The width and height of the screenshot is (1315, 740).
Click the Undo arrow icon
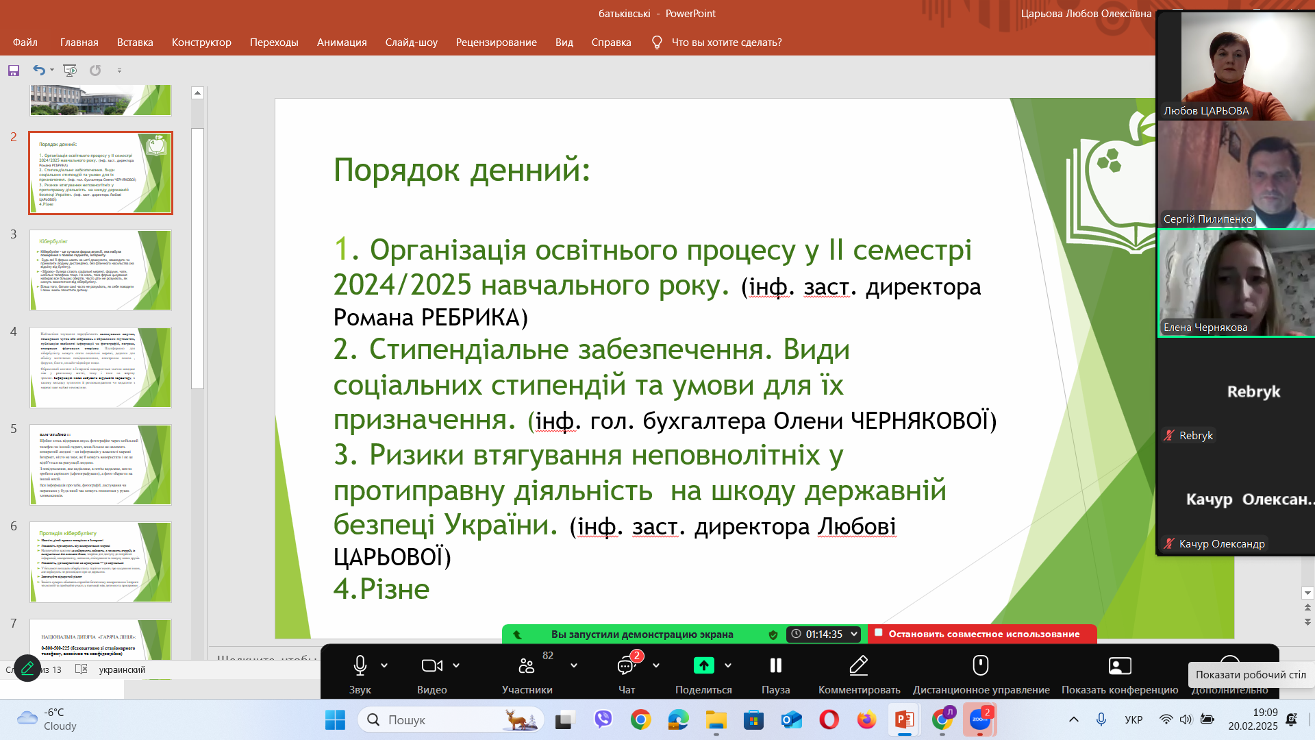[39, 71]
